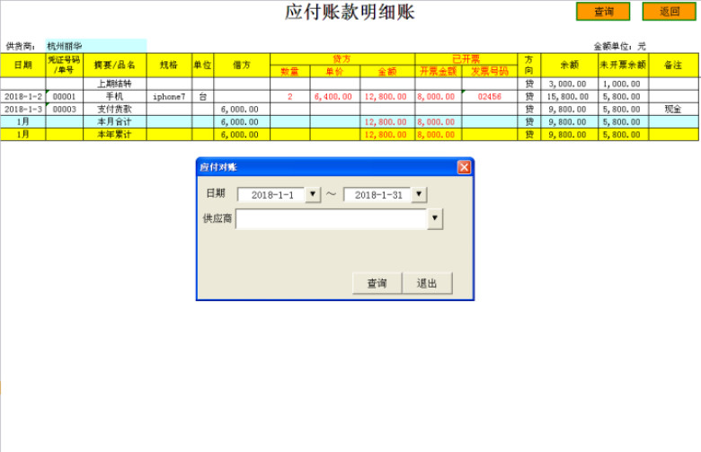The width and height of the screenshot is (701, 452).
Task: Select the 本月合计 cell
Action: [115, 121]
